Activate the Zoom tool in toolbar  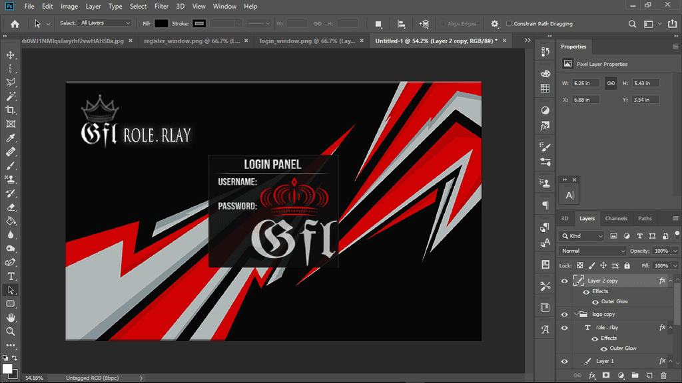(11, 331)
